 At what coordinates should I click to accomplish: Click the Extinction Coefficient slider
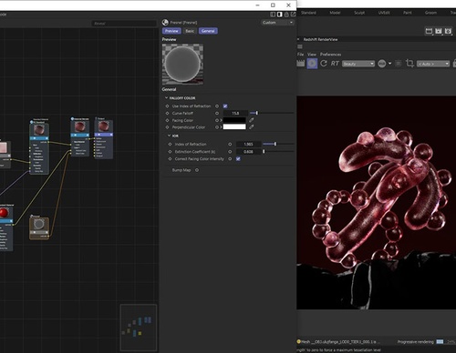click(278, 151)
